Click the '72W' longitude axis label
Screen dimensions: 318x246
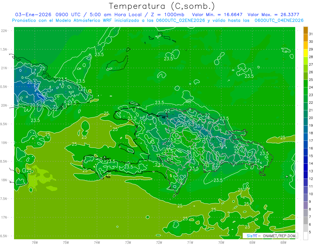point(159,242)
